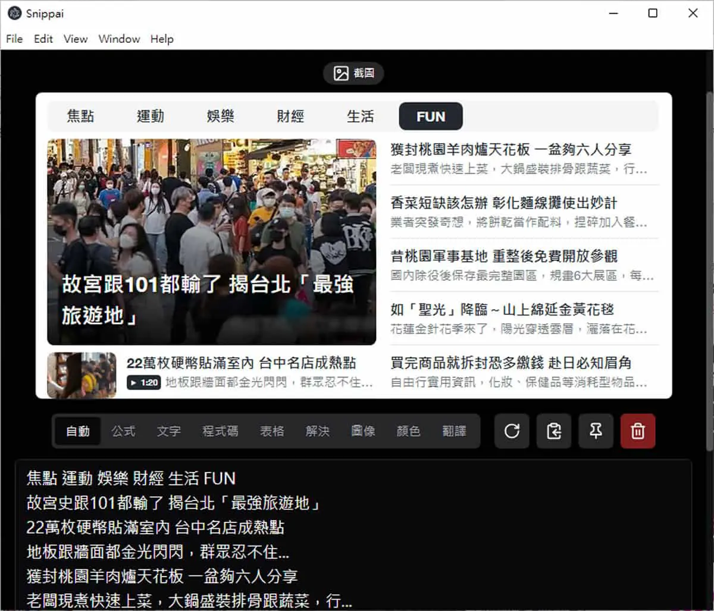Click the 1:20 video duration badge
This screenshot has height=611, width=714.
click(x=143, y=382)
